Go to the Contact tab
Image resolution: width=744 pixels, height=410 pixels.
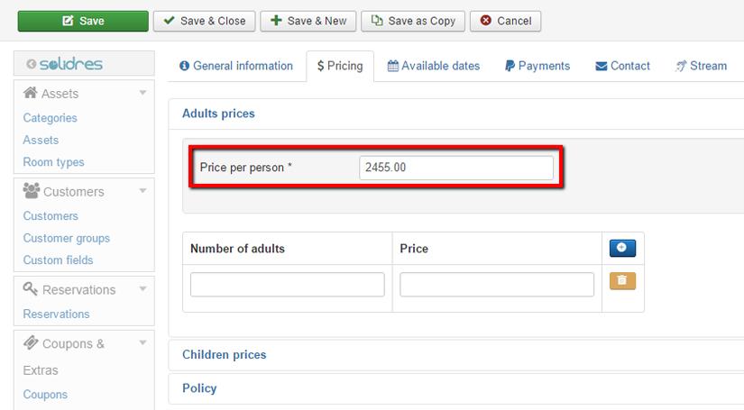pyautogui.click(x=622, y=66)
